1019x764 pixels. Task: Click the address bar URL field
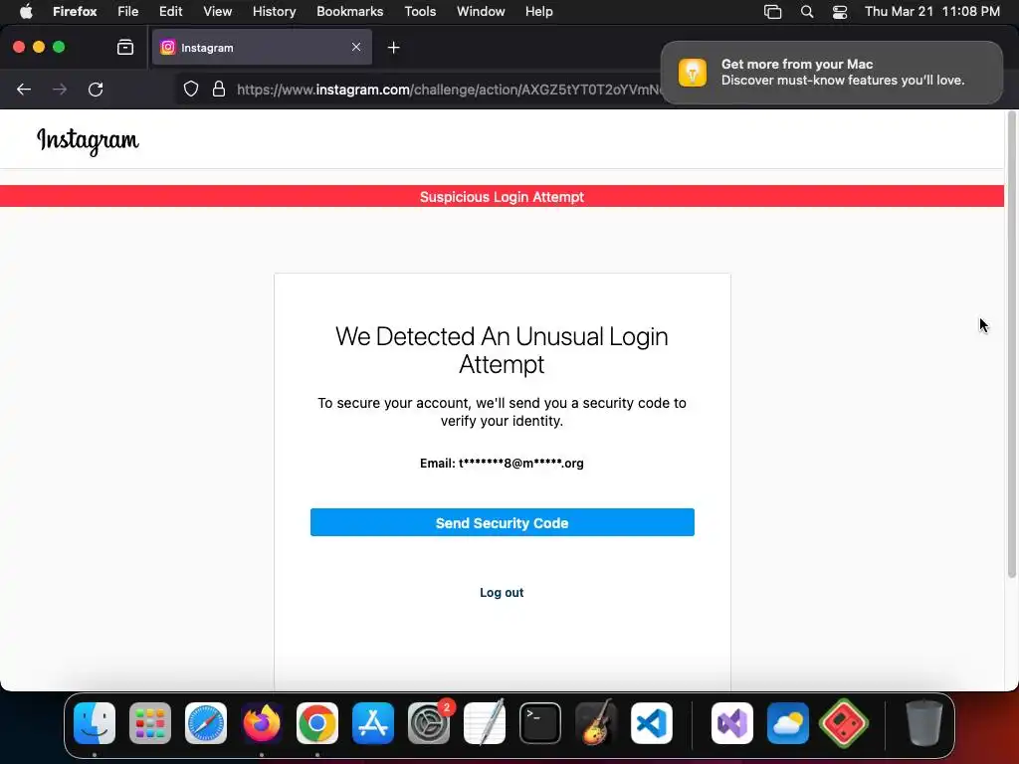click(449, 89)
